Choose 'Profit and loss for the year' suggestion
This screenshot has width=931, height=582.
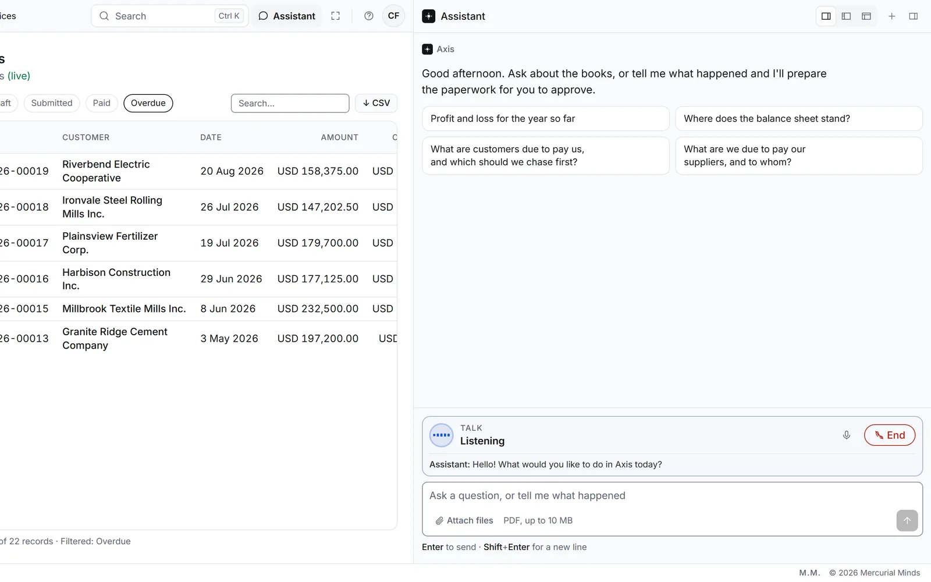click(x=546, y=119)
